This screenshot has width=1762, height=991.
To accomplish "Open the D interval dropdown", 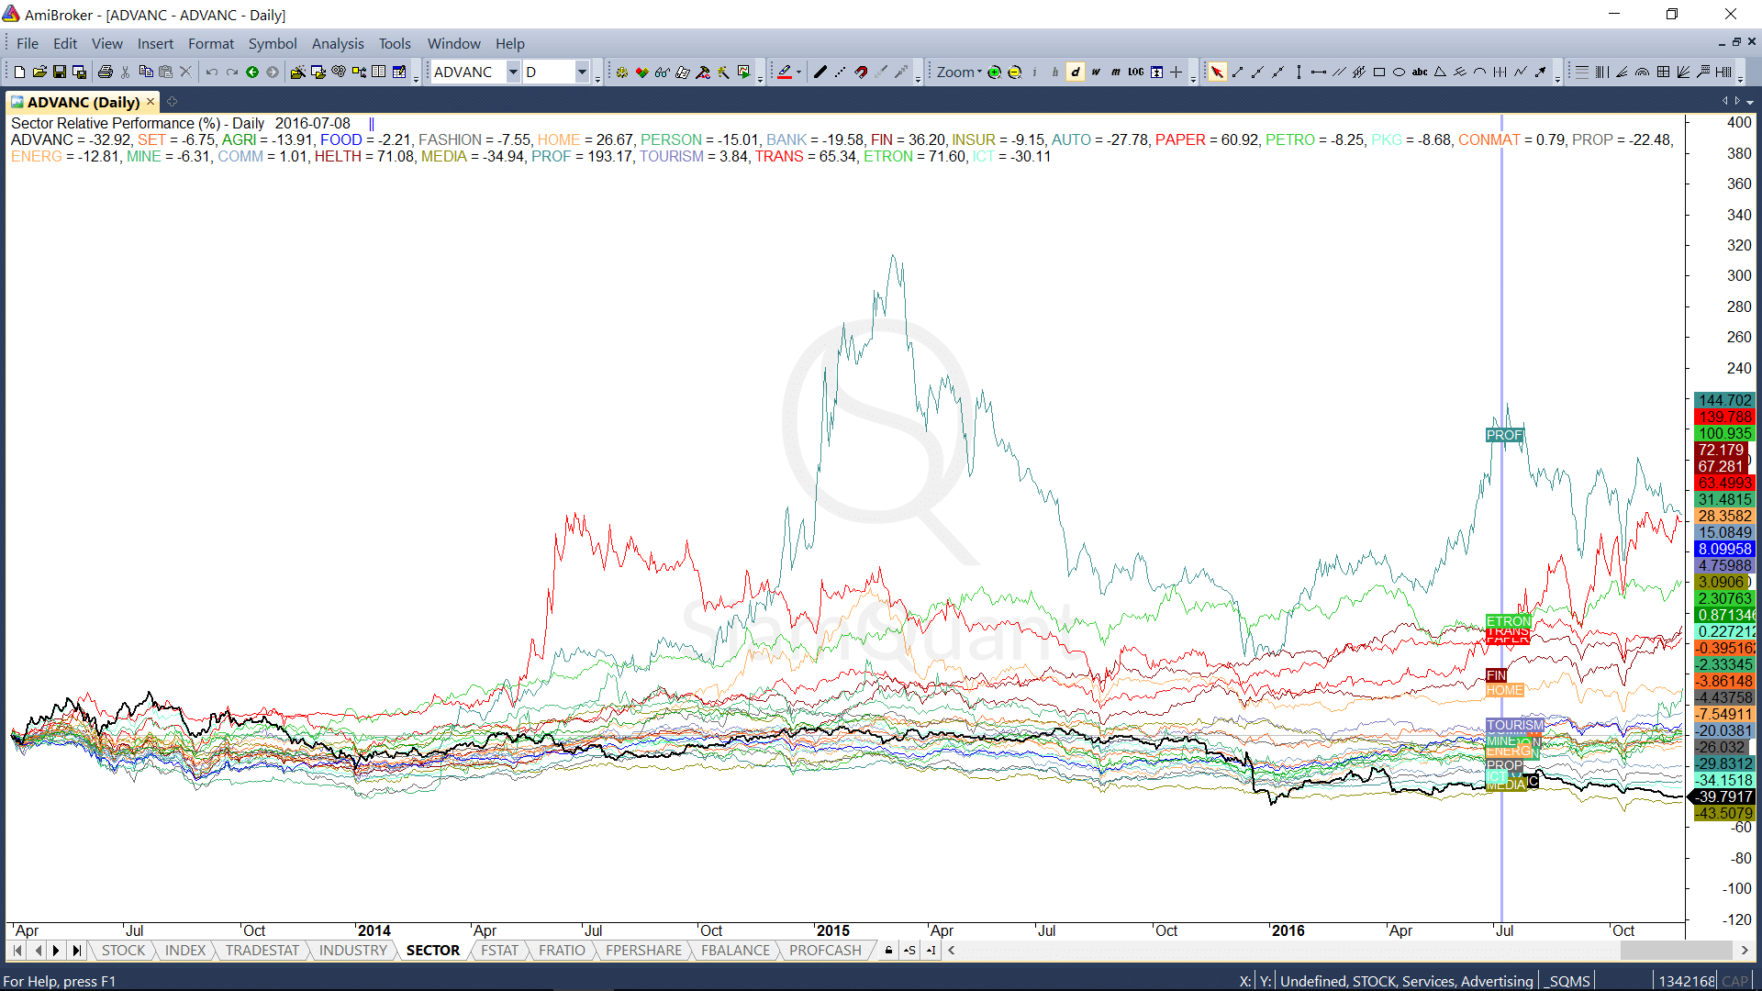I will (582, 72).
